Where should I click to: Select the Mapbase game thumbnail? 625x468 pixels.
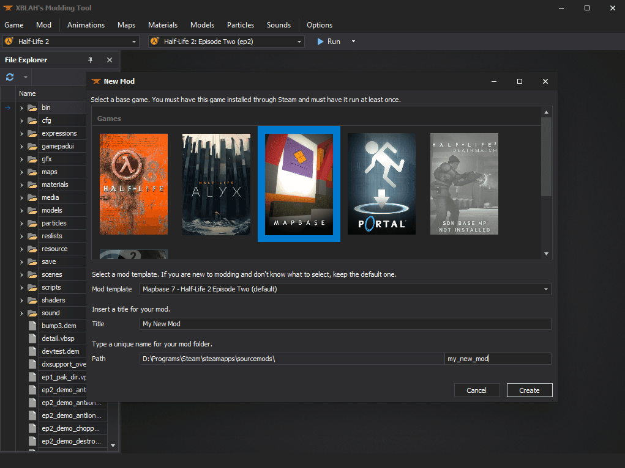click(299, 184)
